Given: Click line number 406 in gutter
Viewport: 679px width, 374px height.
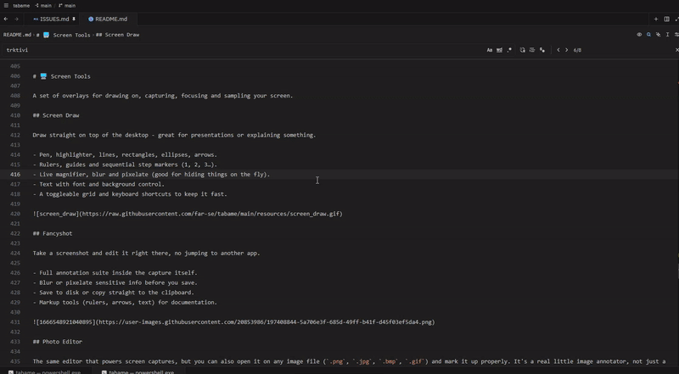Looking at the screenshot, I should coord(15,76).
